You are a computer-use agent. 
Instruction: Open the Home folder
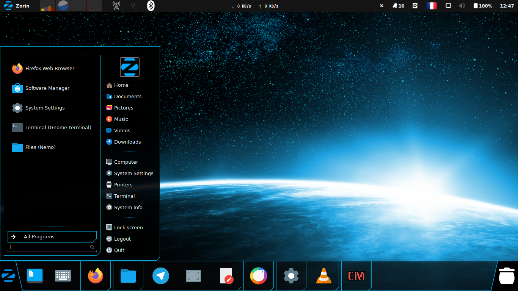tap(118, 85)
